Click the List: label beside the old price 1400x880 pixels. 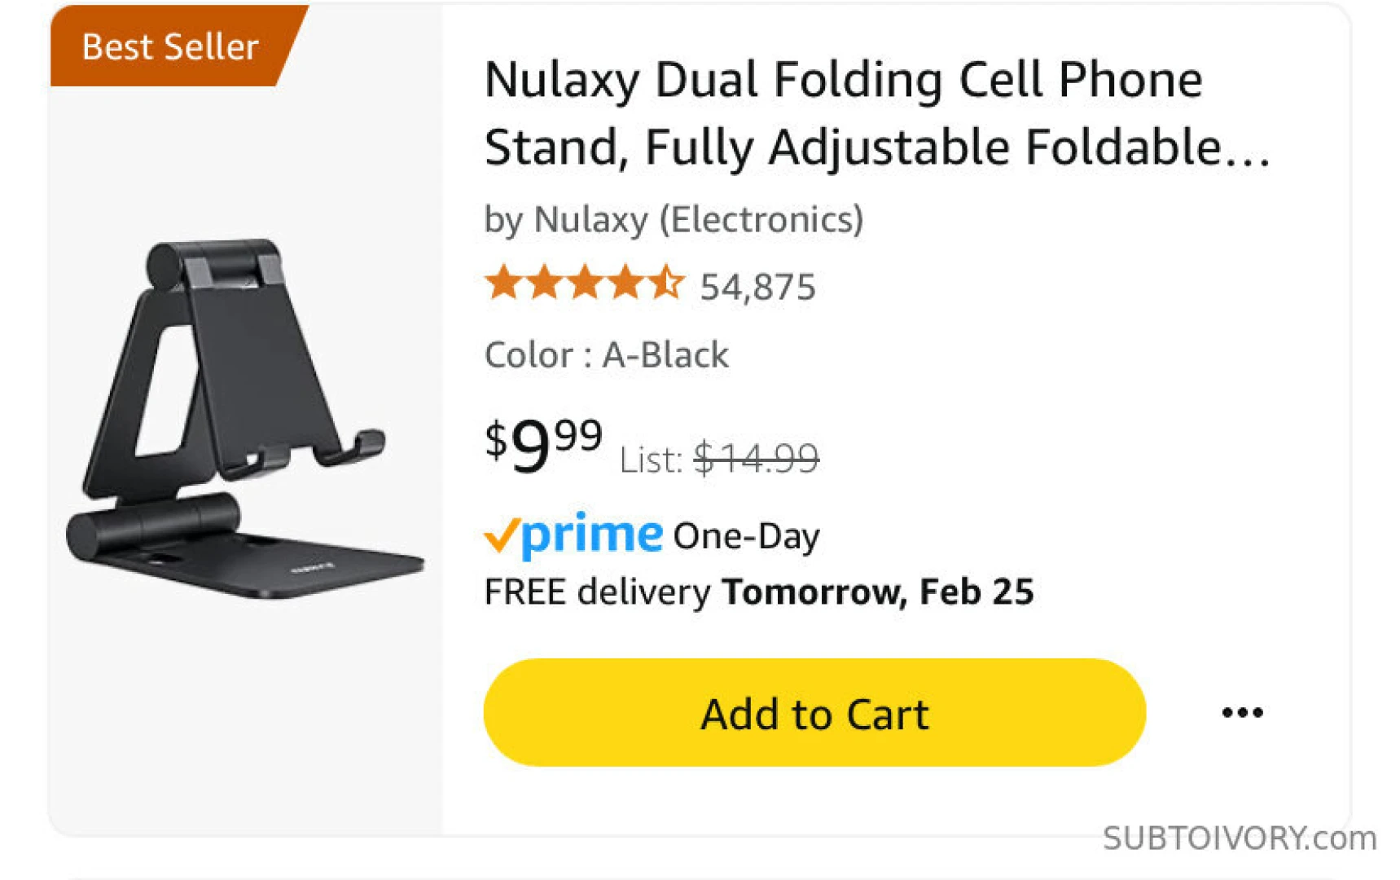pyautogui.click(x=650, y=460)
